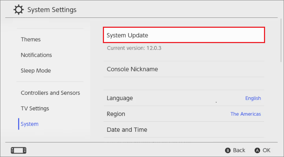284x157 pixels.
Task: Start System Update
Action: point(184,35)
